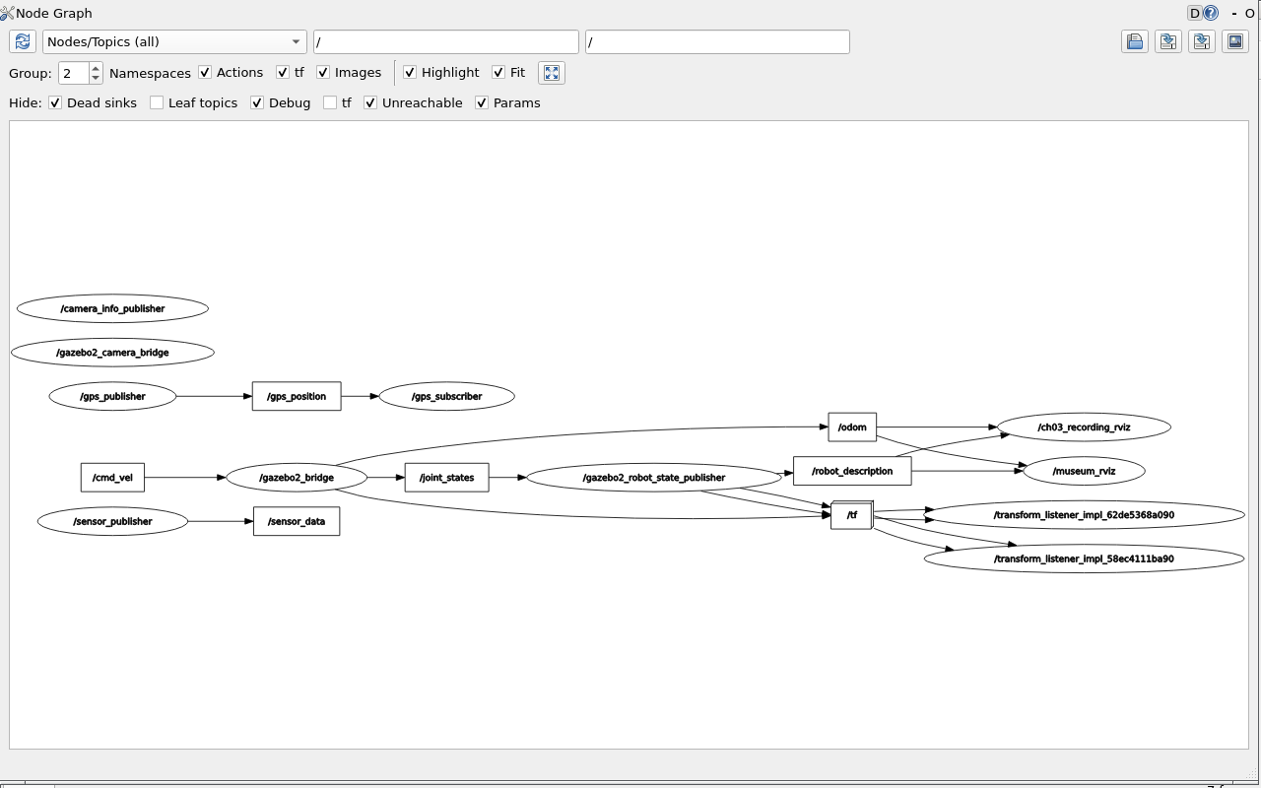This screenshot has height=788, width=1261.
Task: Select the /gazebo2_camera_bridge node
Action: [x=112, y=352]
